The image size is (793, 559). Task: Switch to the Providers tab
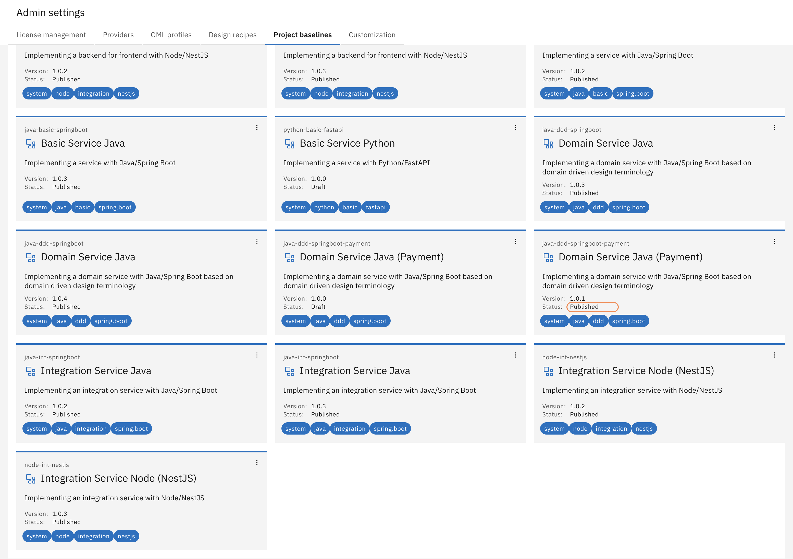click(x=118, y=35)
